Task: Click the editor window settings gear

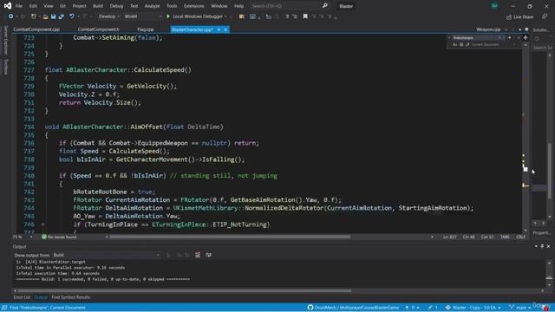Action: coord(526,29)
